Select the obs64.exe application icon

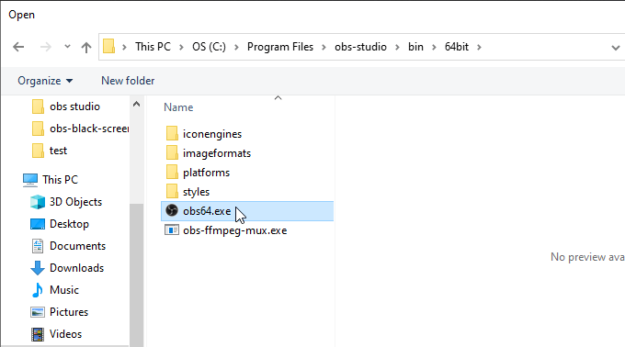172,210
